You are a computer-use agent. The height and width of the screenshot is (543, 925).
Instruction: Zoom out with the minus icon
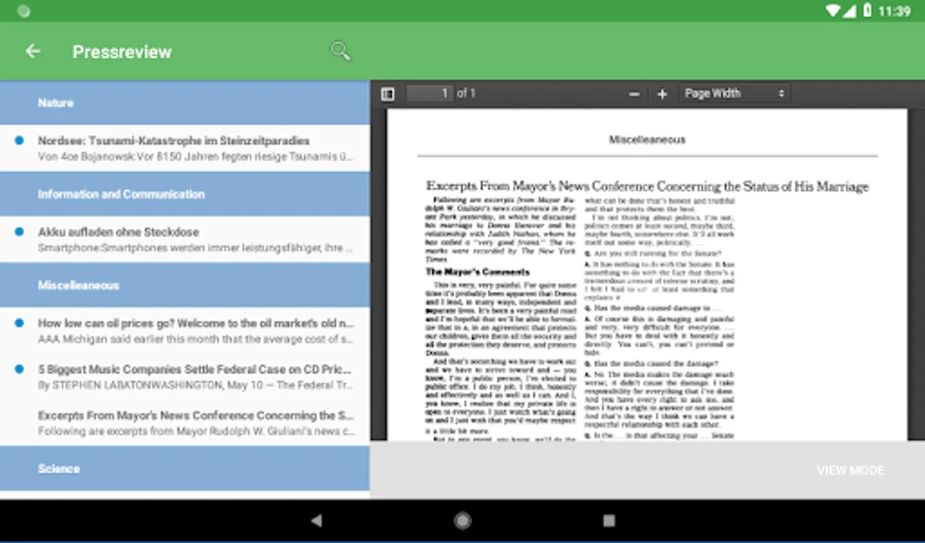click(x=634, y=94)
